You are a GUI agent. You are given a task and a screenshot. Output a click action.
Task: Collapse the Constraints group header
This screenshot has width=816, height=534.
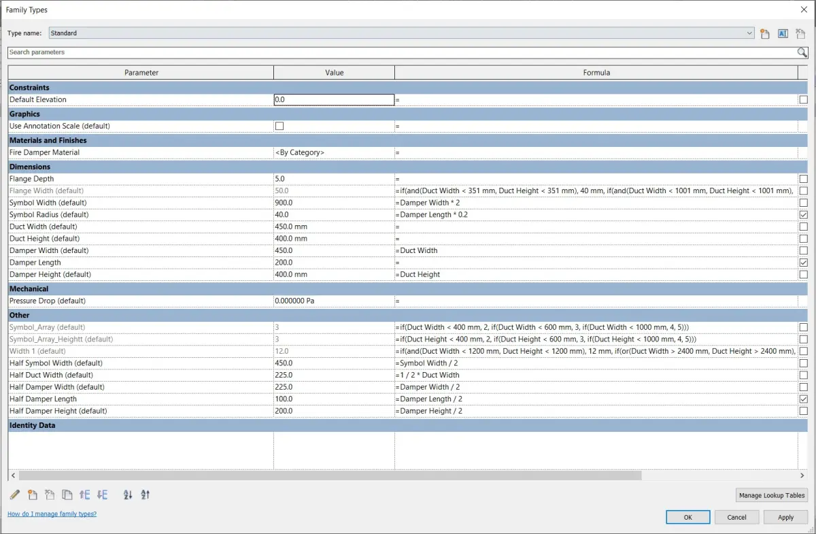[x=407, y=88]
